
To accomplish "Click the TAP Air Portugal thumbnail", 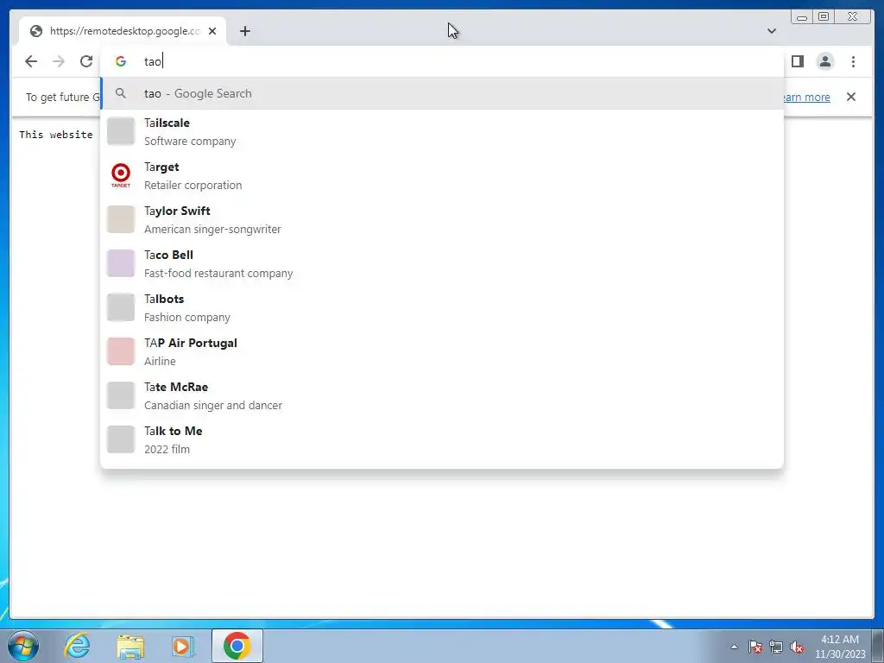I will (121, 351).
